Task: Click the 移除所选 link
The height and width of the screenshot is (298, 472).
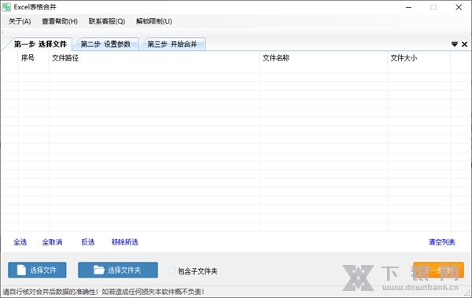Action: click(125, 242)
